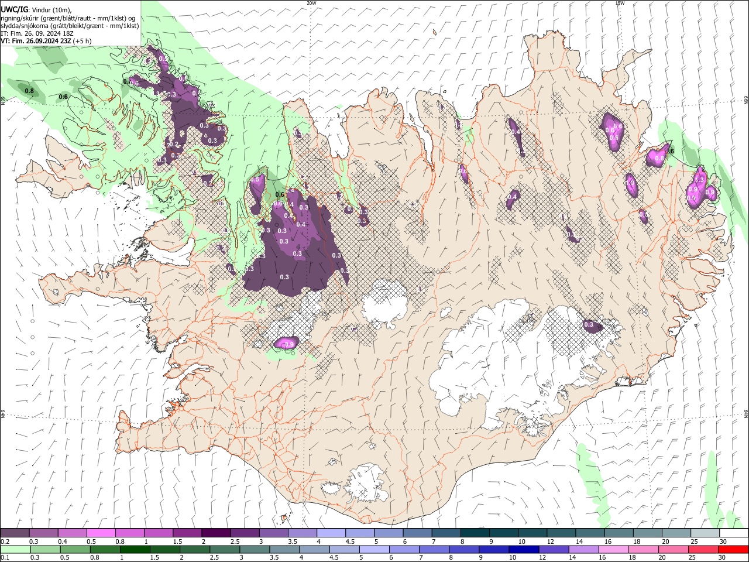
Task: Pick the bright red swatch in rain legend
Action: [x=734, y=549]
